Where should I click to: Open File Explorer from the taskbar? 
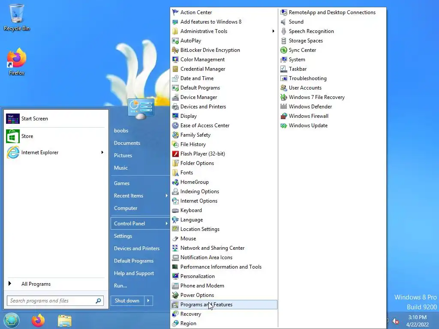point(65,320)
